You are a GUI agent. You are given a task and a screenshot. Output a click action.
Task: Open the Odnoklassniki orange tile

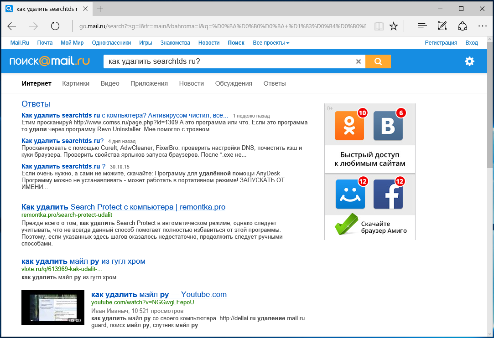(349, 126)
